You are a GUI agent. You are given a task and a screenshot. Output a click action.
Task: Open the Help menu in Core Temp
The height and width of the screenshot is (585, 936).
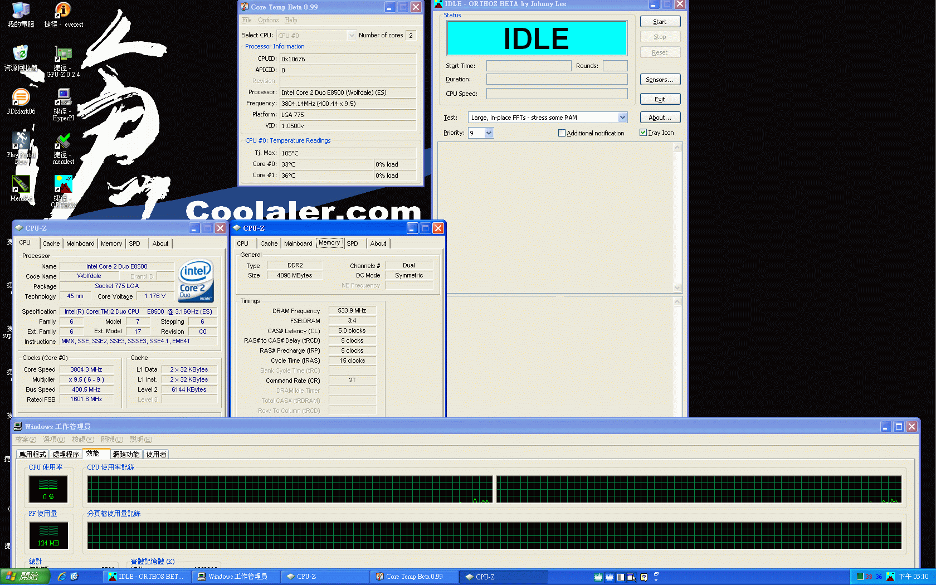coord(291,20)
